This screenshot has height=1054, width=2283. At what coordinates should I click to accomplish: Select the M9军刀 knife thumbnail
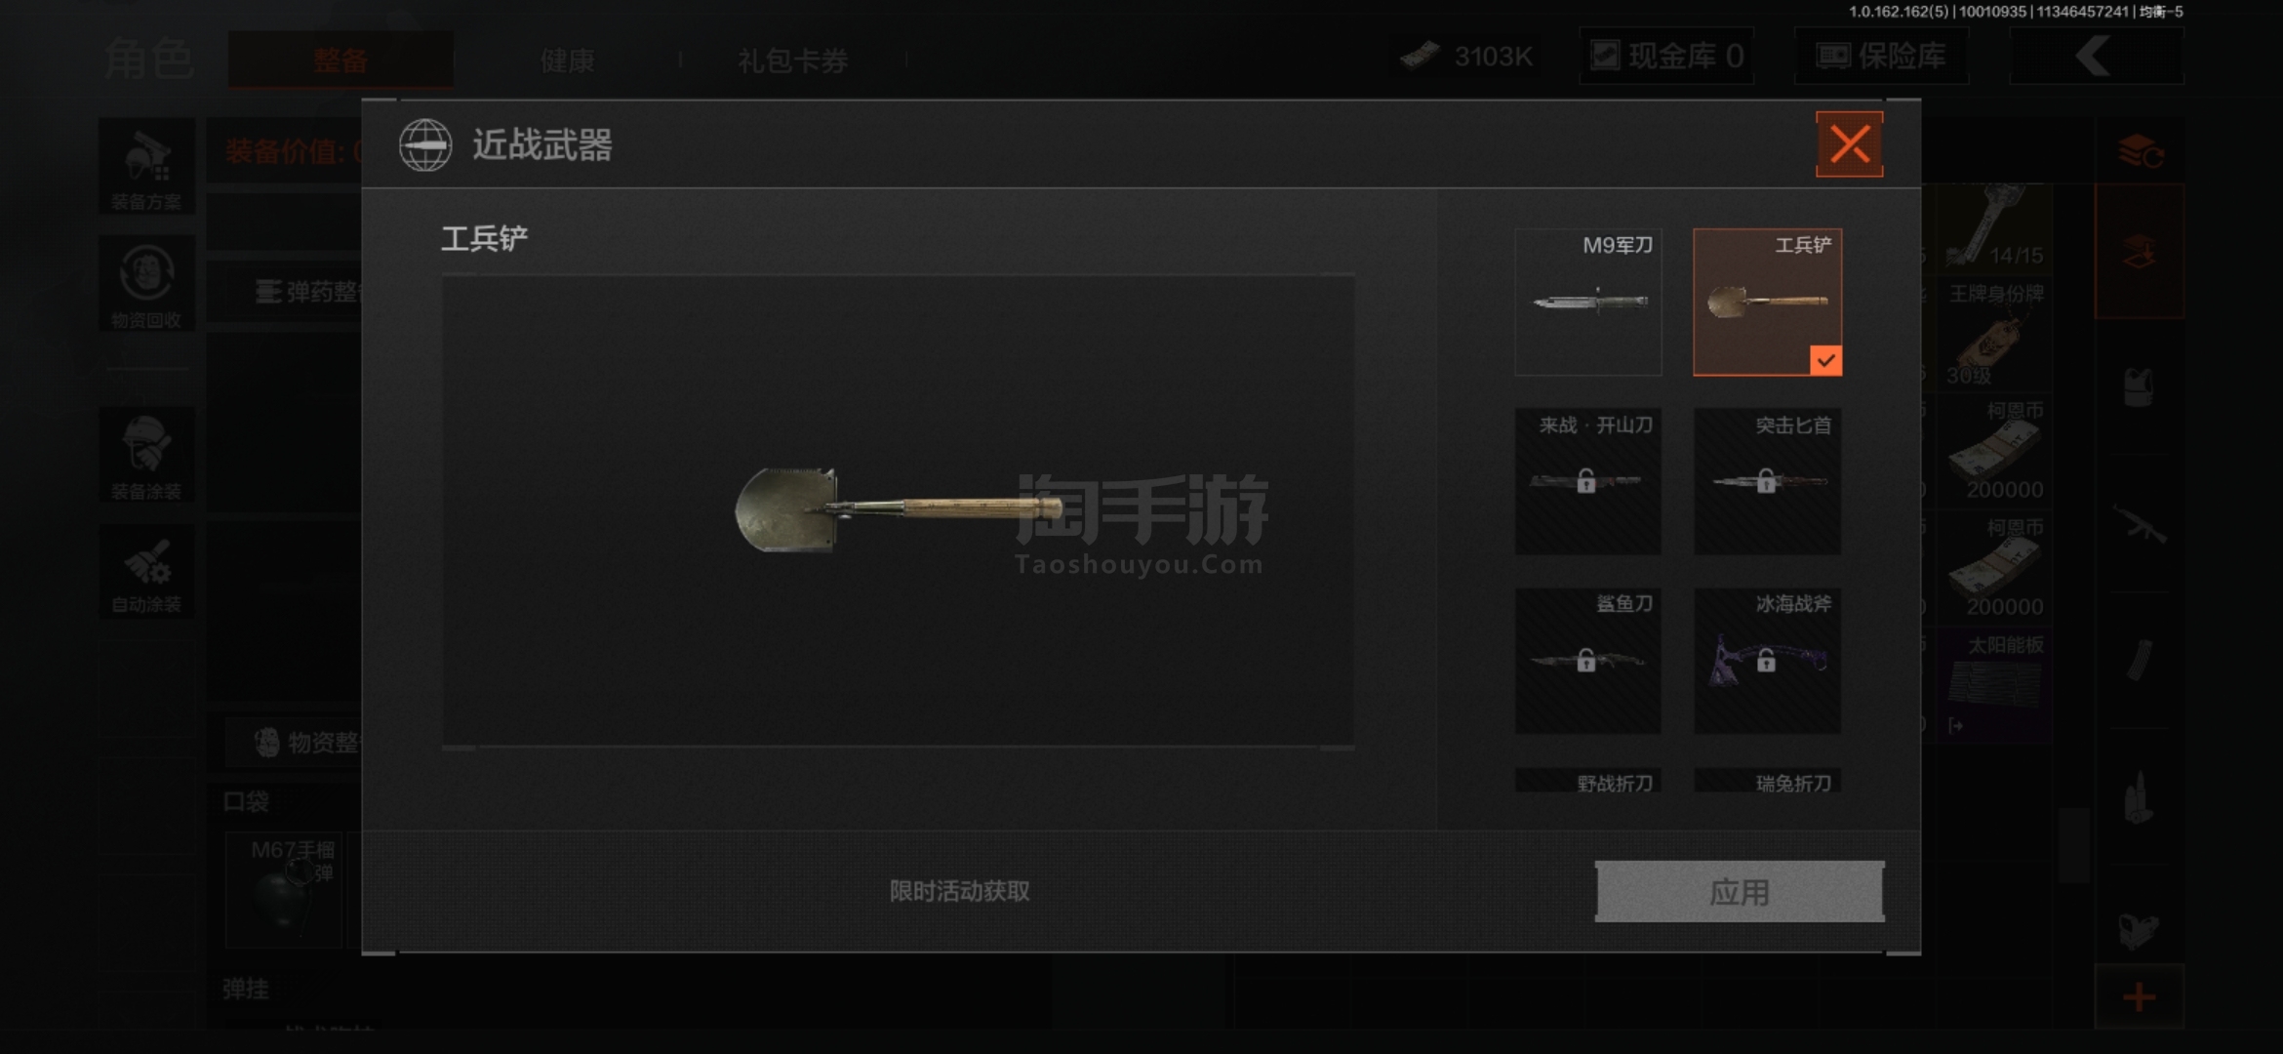1587,303
